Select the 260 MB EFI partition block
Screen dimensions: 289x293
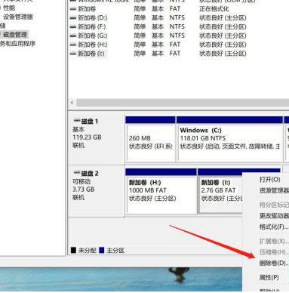[x=150, y=139]
